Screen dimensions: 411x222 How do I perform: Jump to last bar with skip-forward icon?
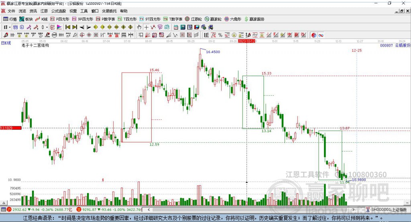point(75,27)
